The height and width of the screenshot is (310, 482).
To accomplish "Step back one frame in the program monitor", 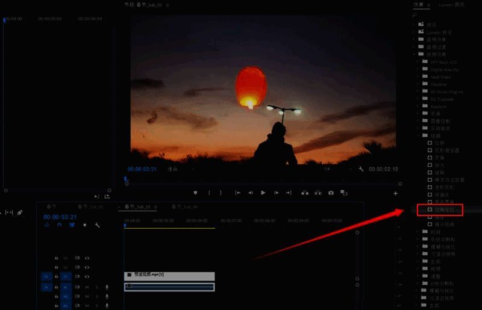I will (x=251, y=193).
